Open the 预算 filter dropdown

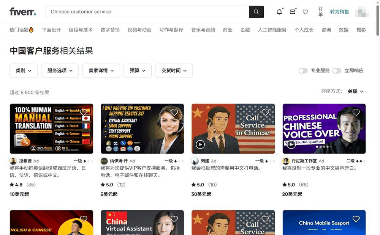pos(138,70)
